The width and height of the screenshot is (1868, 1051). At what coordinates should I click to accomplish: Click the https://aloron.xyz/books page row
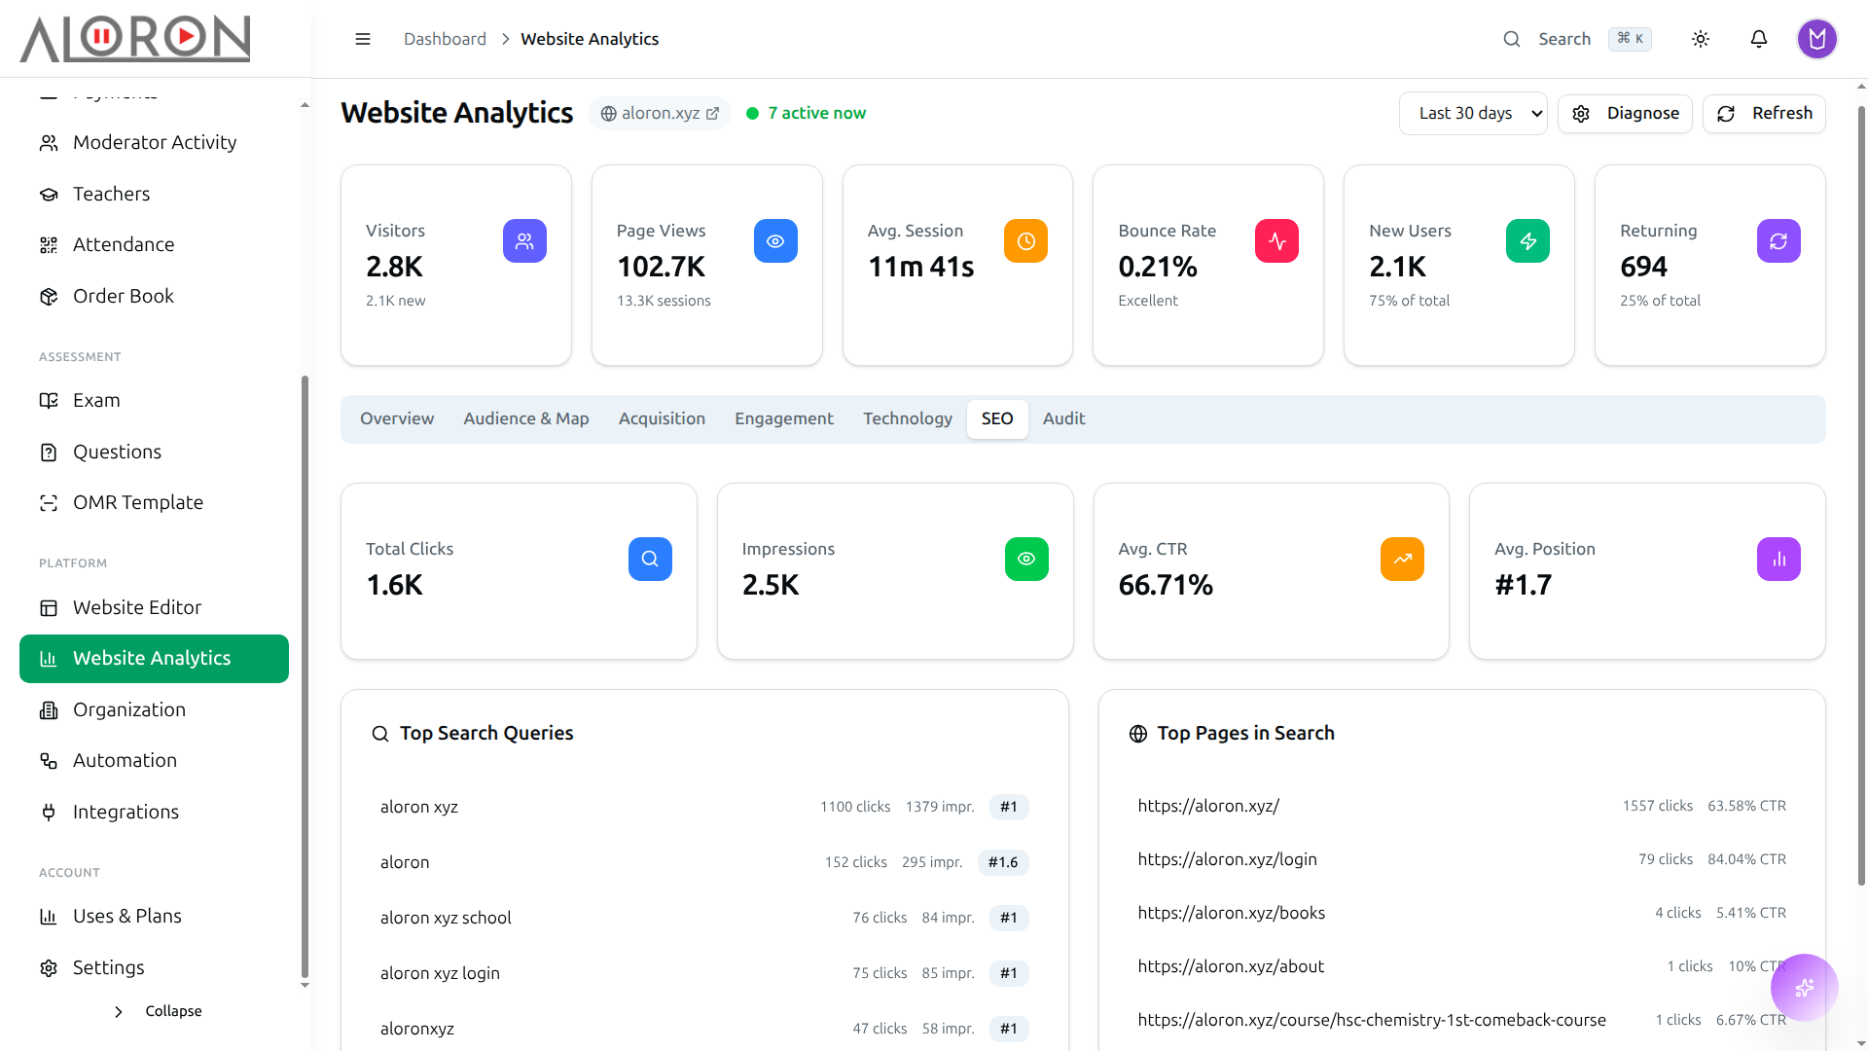[x=1462, y=913]
